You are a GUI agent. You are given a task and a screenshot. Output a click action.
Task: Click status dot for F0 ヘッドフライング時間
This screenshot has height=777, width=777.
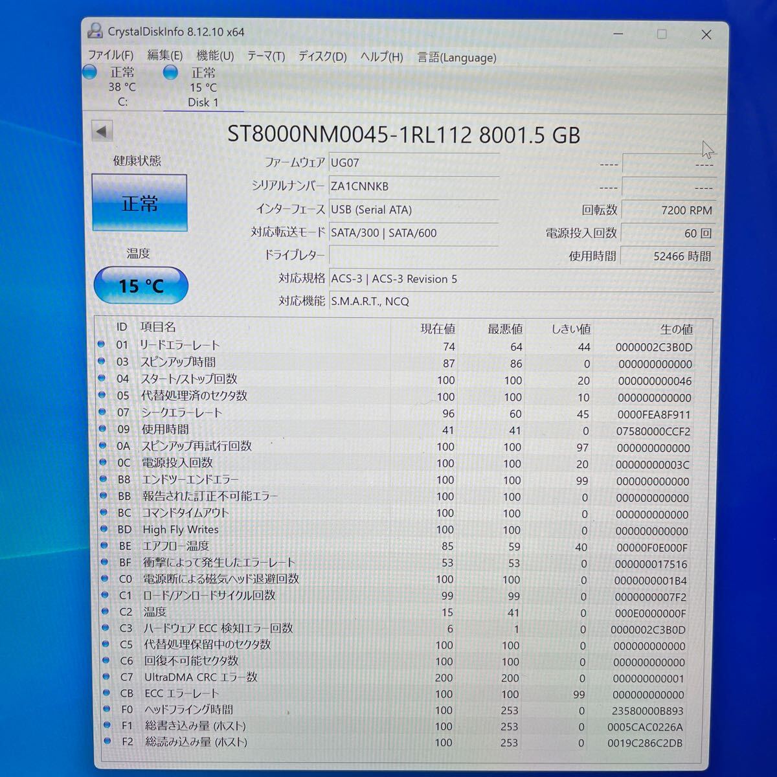107,708
